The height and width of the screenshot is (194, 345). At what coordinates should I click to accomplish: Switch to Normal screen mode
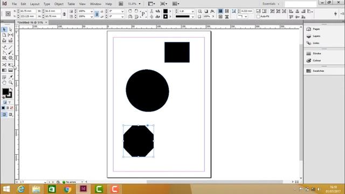(x=4, y=114)
